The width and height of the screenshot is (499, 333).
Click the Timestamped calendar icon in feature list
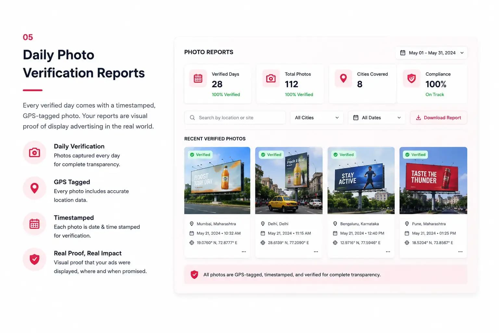[x=34, y=224]
